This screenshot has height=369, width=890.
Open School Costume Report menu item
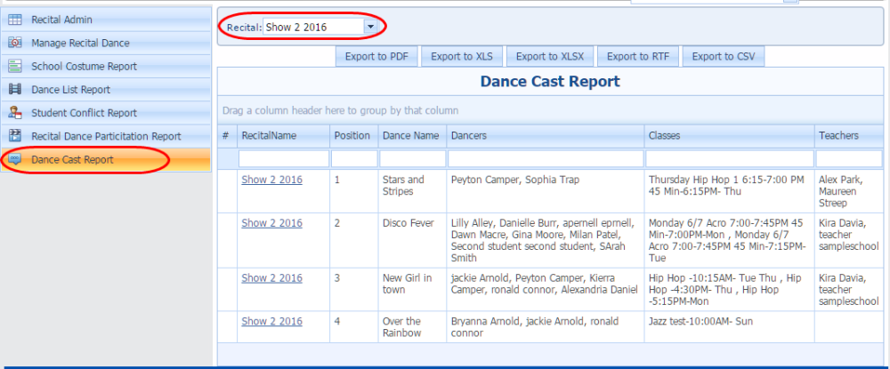point(106,67)
